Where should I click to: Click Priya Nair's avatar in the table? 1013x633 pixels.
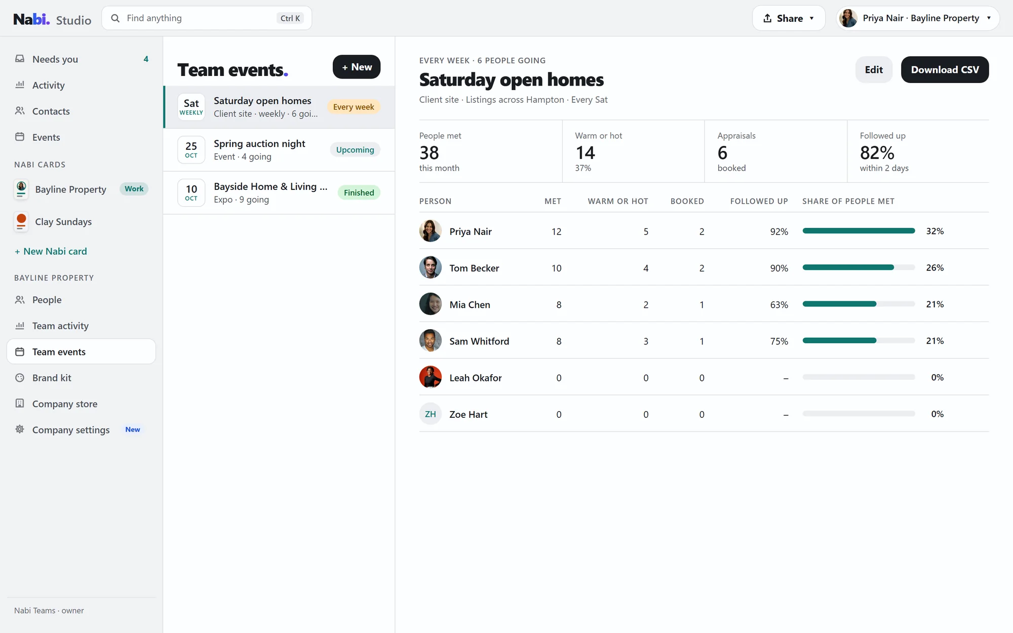coord(431,231)
